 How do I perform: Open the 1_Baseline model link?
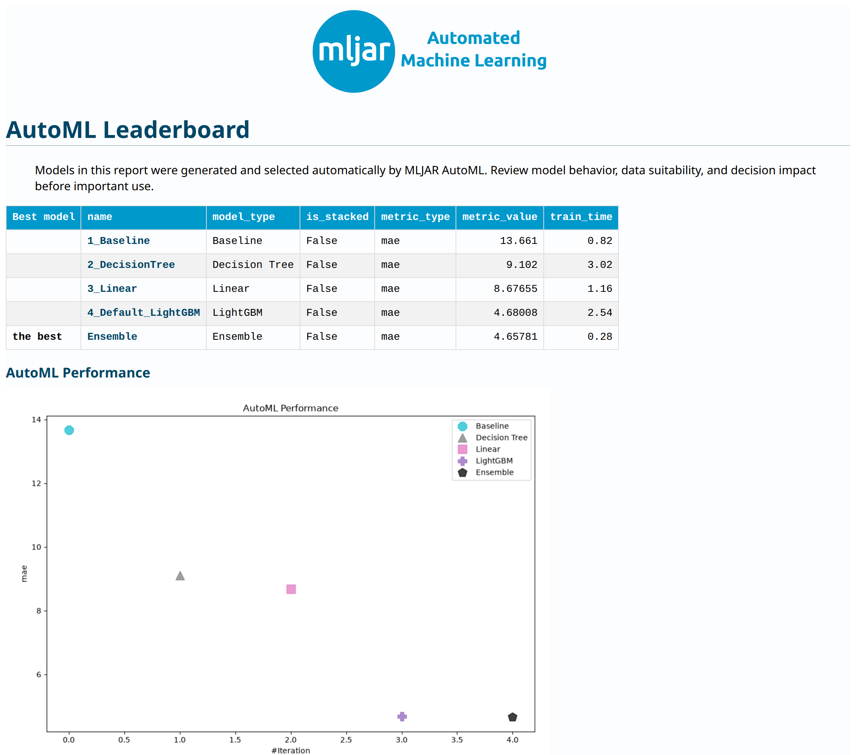[119, 241]
